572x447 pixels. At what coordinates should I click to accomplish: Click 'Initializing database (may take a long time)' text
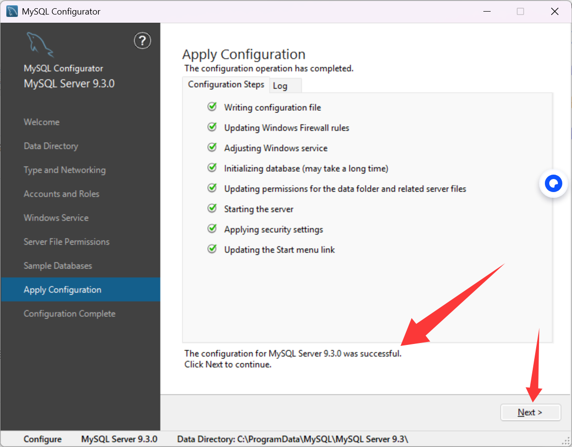(306, 169)
